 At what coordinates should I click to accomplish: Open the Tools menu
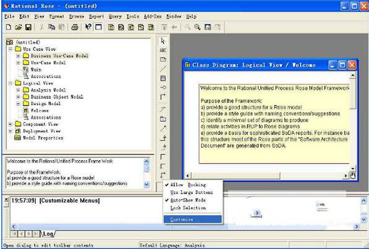click(133, 16)
